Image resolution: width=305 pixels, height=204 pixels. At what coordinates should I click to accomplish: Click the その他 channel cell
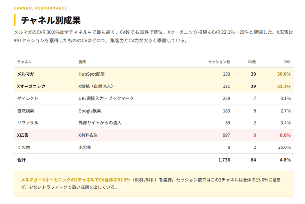tap(24, 147)
